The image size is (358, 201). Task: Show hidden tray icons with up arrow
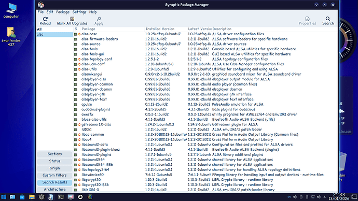[x=325, y=197]
